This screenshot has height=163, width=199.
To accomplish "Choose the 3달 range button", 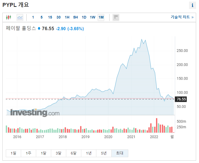I will (59, 153).
